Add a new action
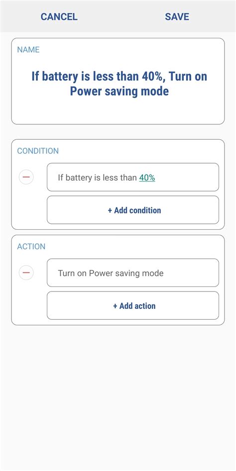Screen dimensions: 236x471 [x=133, y=305]
